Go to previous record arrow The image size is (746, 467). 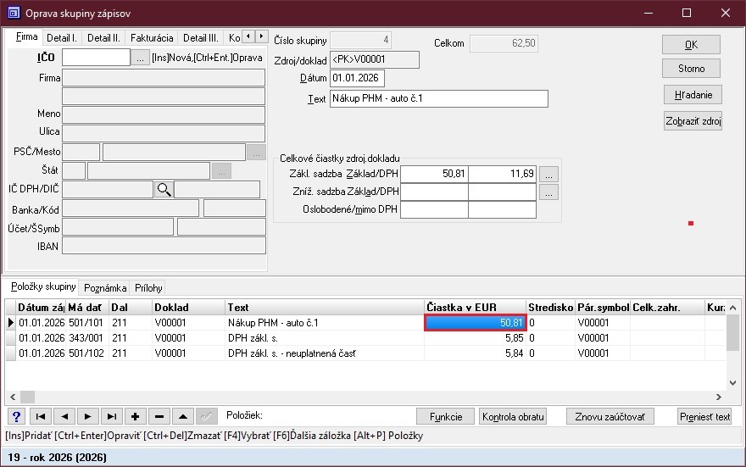point(64,416)
